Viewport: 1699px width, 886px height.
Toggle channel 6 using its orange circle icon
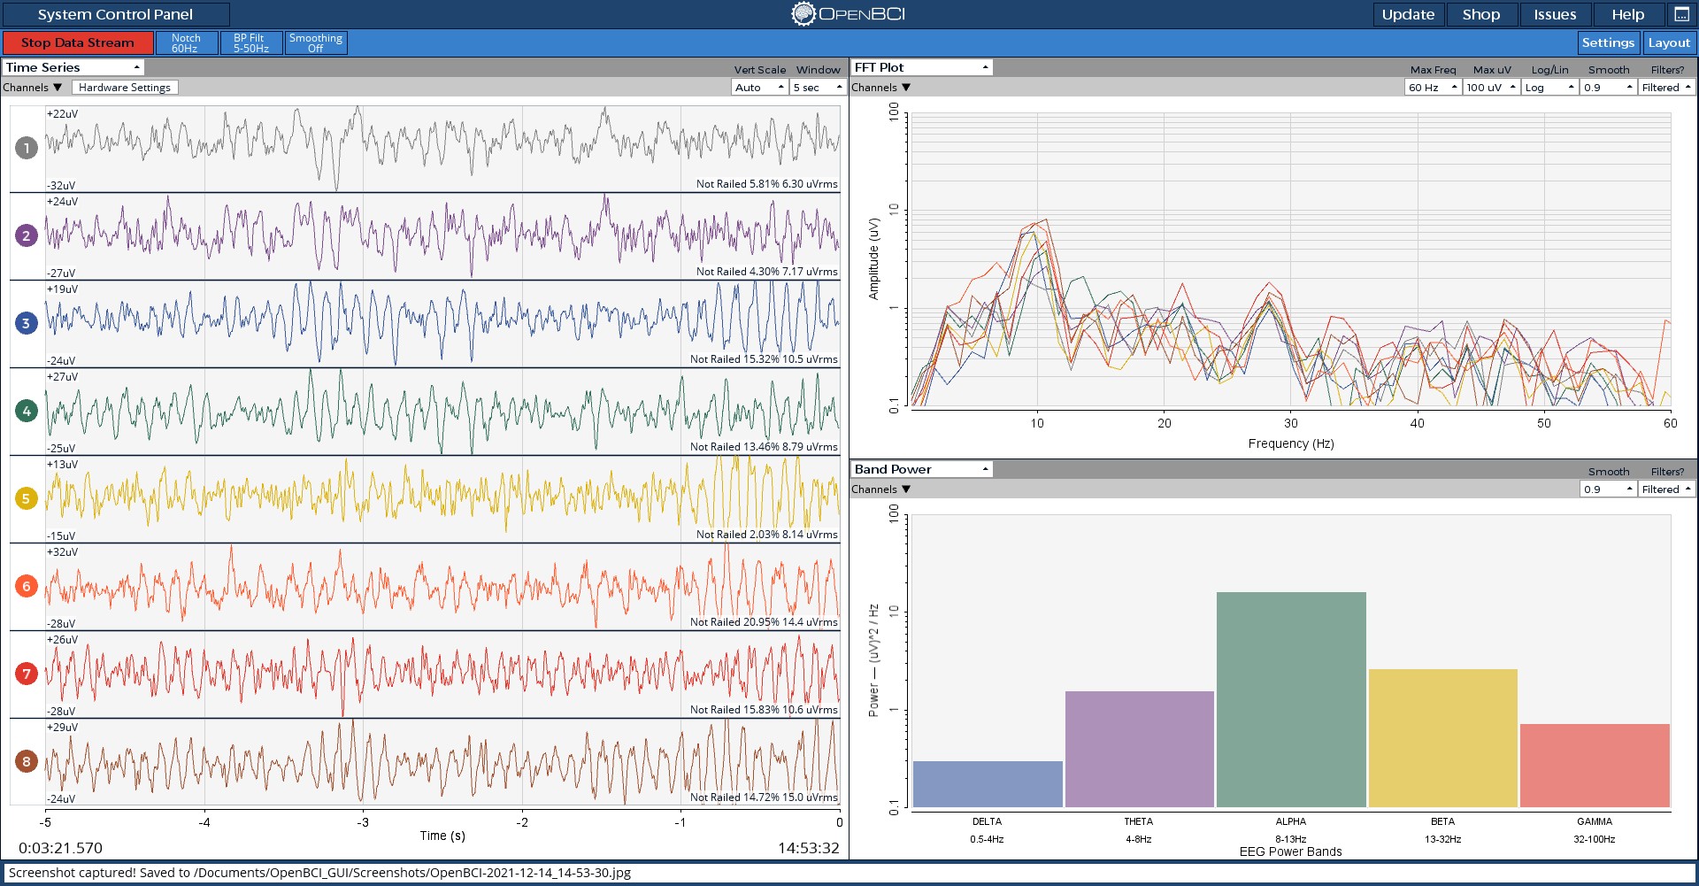click(27, 586)
